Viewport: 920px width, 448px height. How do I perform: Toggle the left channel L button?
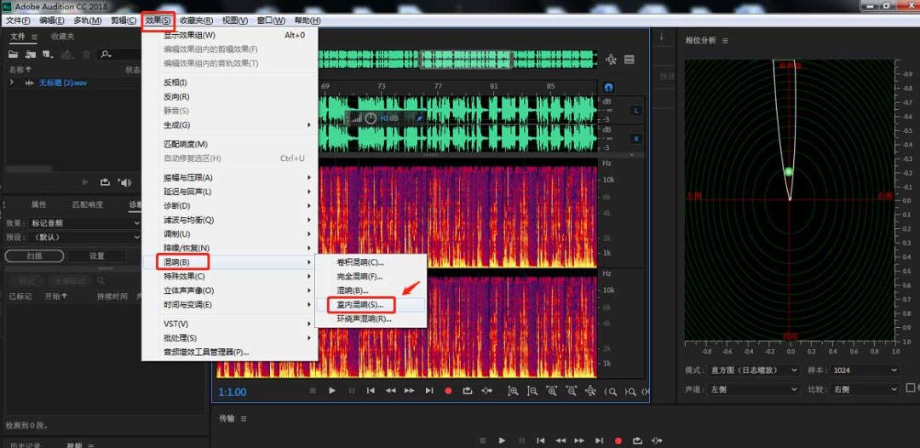click(x=635, y=111)
